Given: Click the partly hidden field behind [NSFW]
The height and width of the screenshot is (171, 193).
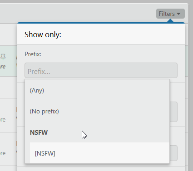Looking at the screenshot, I should [173, 153].
